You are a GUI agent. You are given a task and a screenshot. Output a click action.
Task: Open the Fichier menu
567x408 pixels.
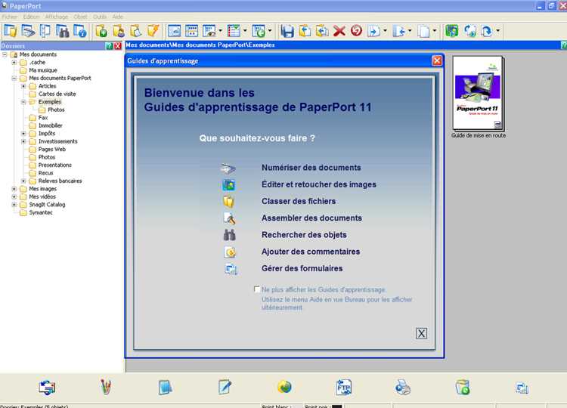click(x=10, y=17)
